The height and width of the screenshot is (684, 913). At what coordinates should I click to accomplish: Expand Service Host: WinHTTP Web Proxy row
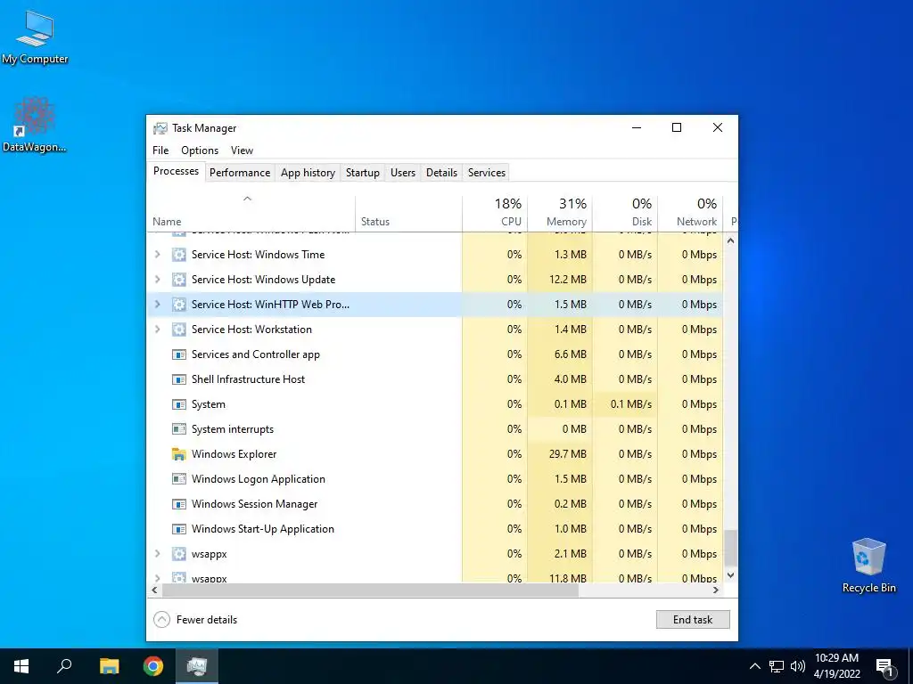click(157, 305)
